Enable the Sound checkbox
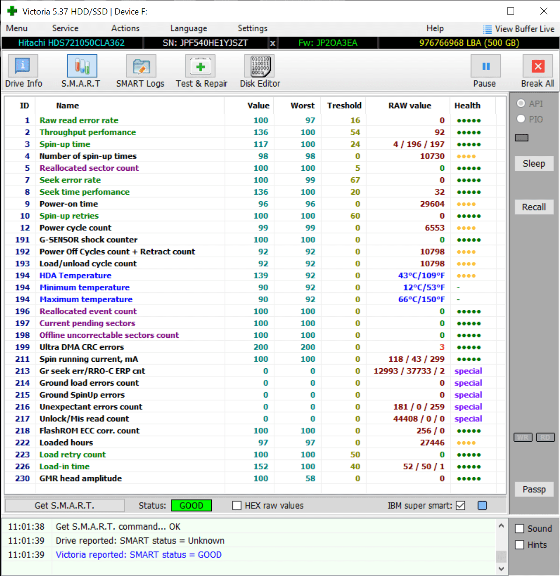 click(520, 529)
